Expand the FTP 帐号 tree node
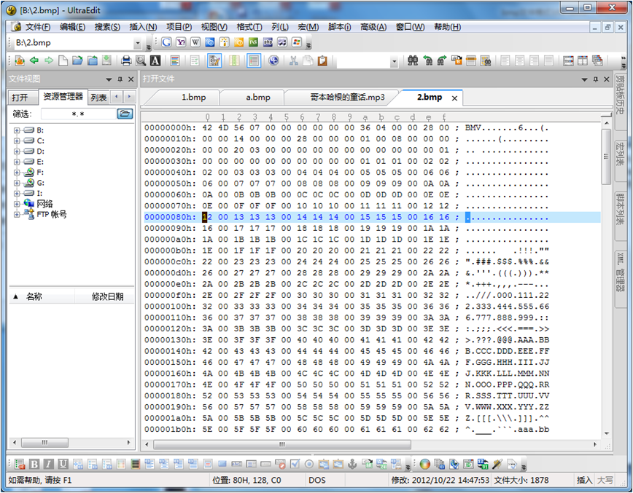This screenshot has height=493, width=633. (17, 214)
